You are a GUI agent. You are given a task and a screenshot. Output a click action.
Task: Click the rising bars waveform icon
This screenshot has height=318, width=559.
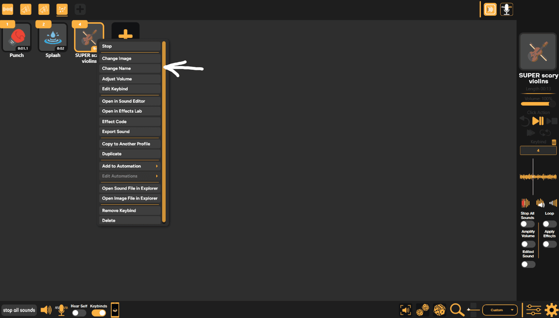(x=553, y=203)
